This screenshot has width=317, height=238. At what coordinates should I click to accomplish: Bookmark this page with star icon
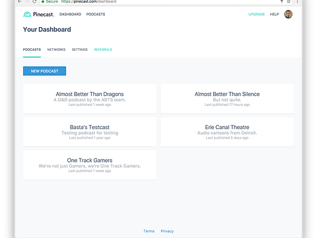point(289,1)
